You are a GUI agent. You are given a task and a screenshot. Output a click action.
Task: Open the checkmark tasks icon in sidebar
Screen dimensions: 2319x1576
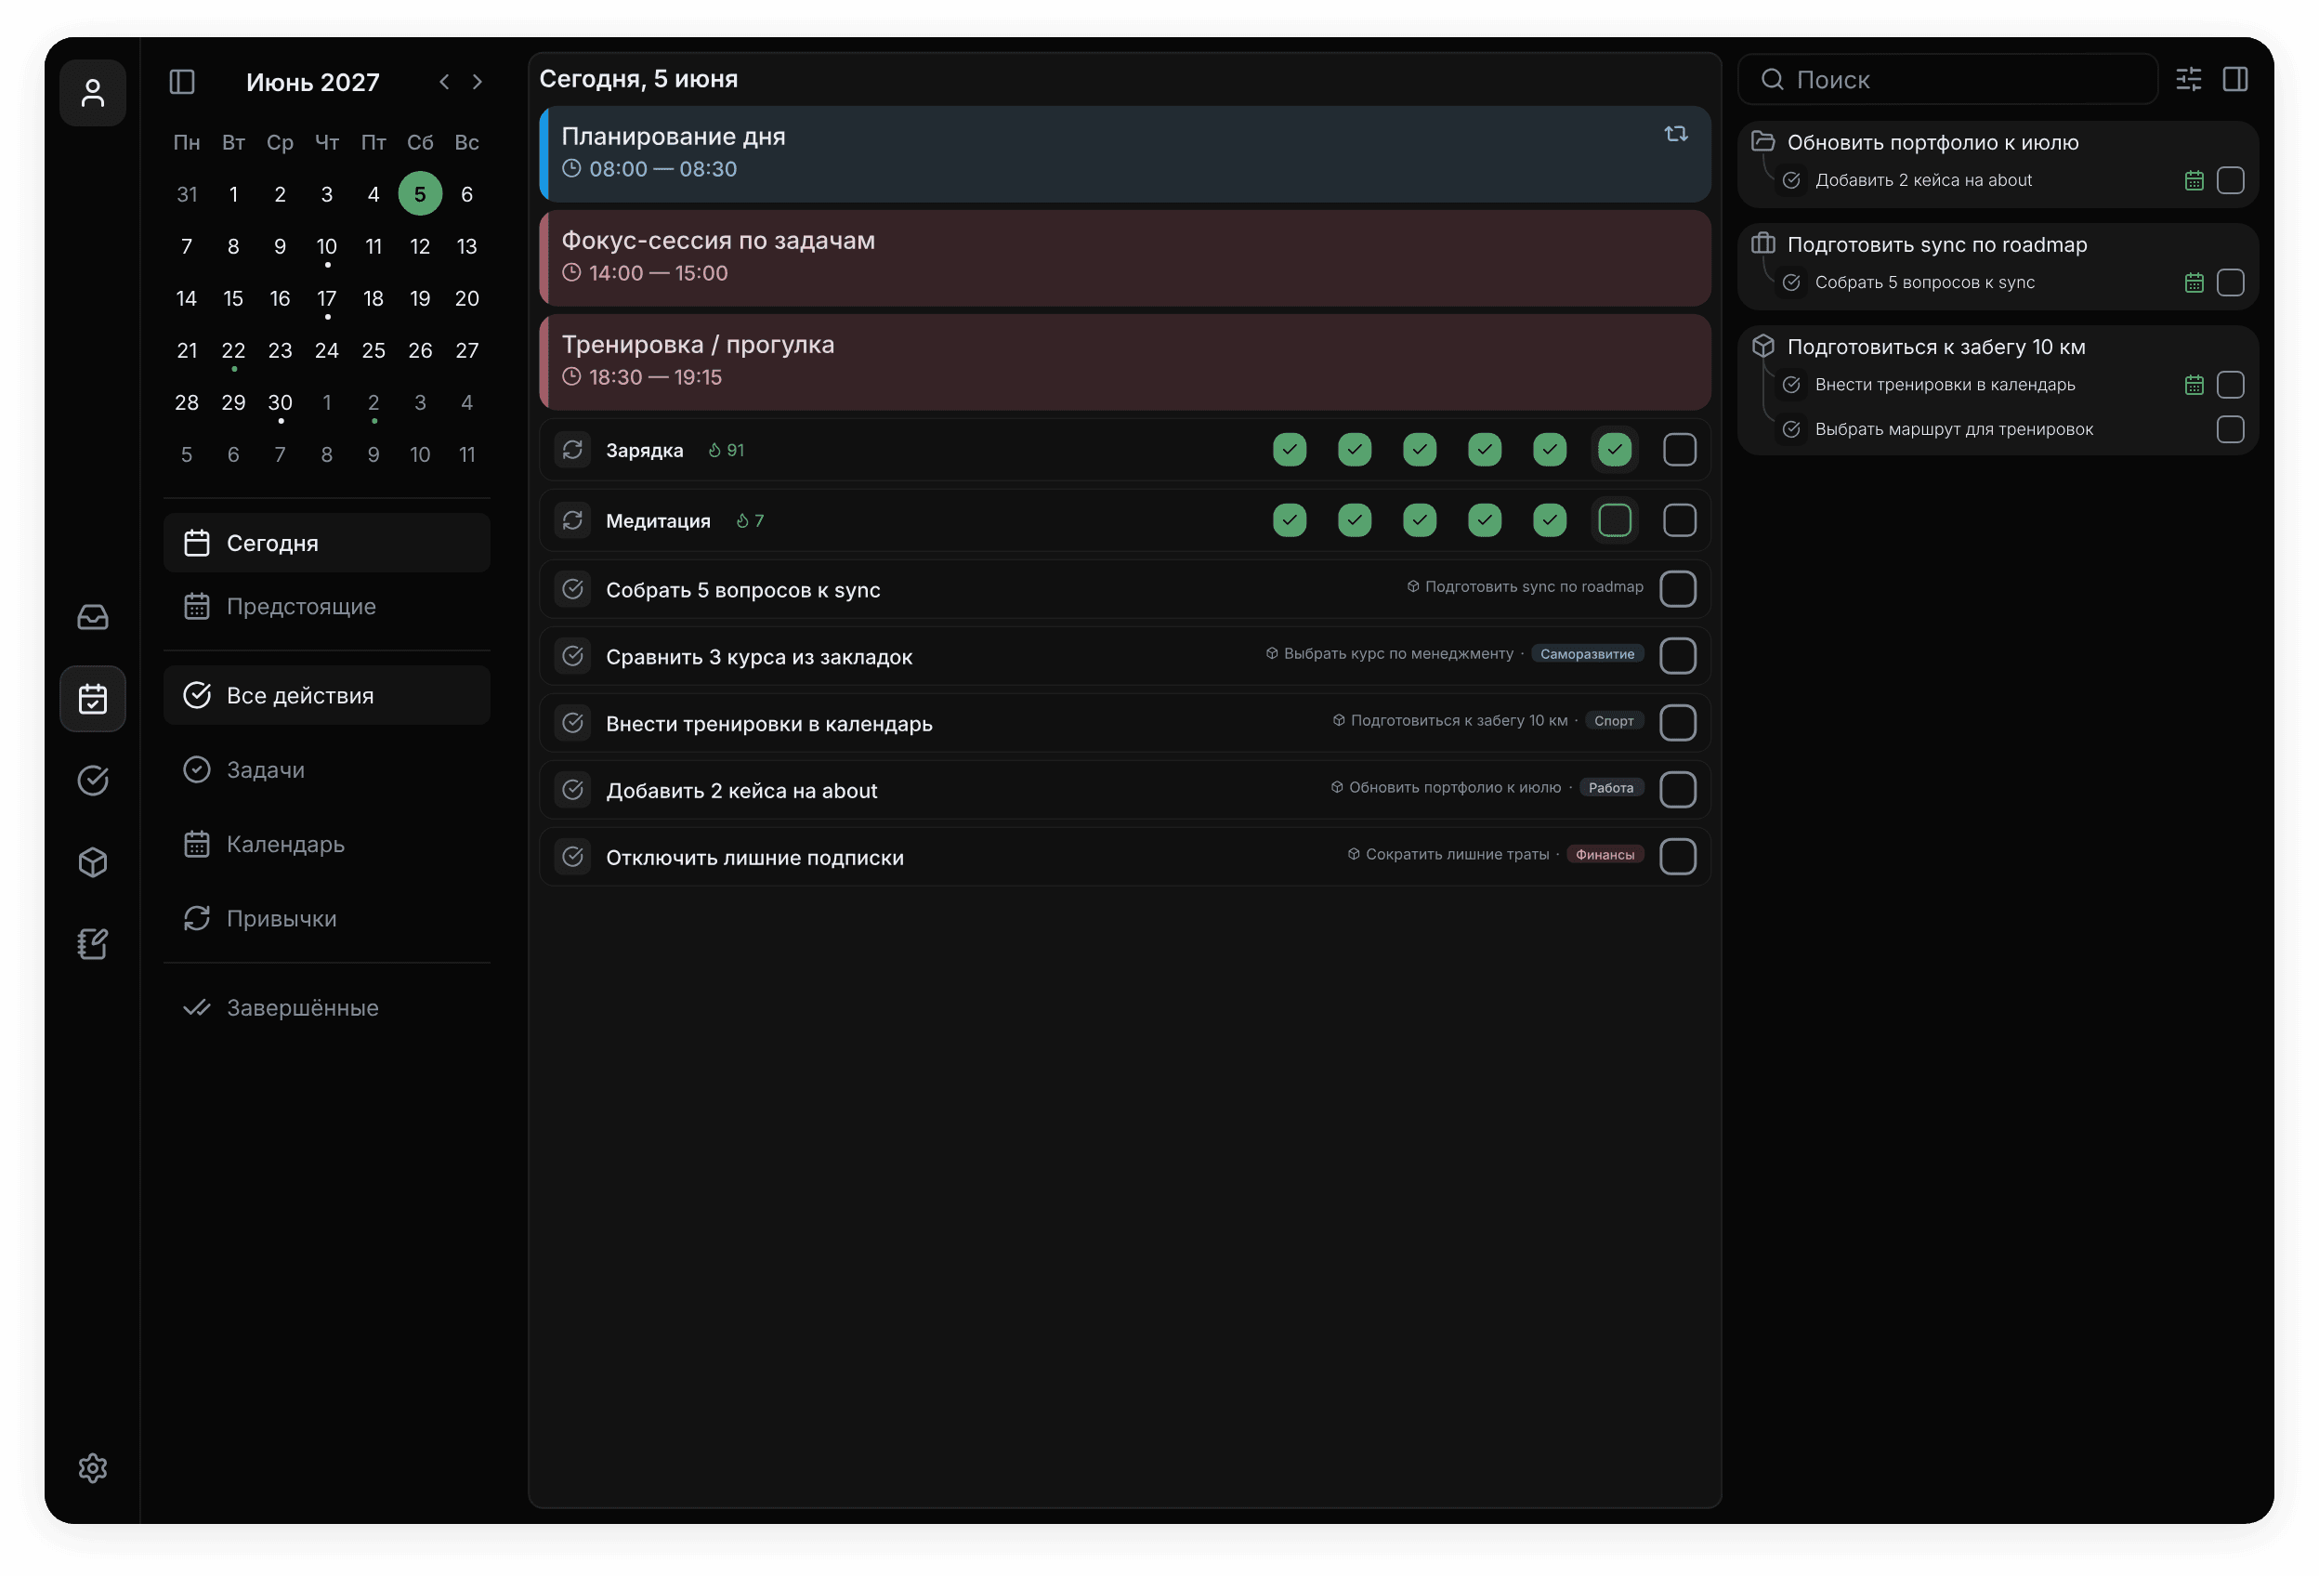(93, 781)
